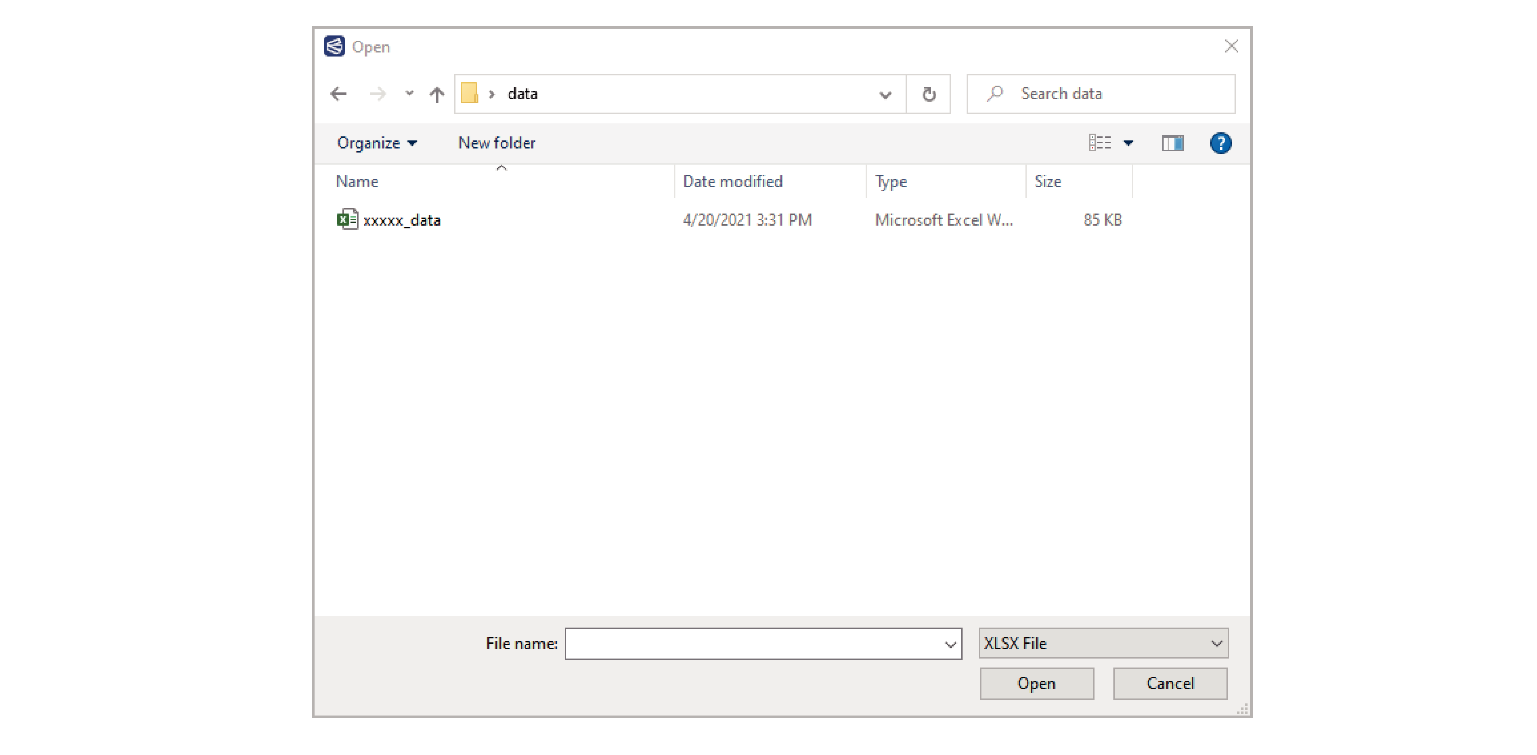Go up one folder level
Viewport: 1537px width, 755px height.
point(437,94)
